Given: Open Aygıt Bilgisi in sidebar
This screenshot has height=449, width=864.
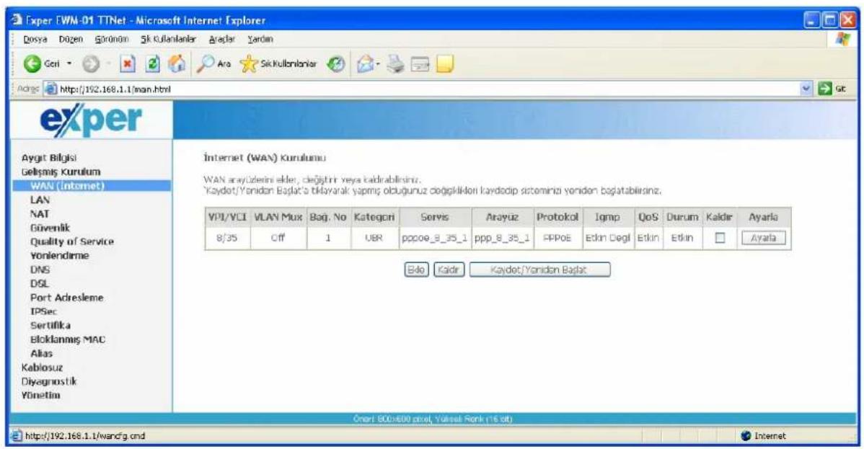Looking at the screenshot, I should pyautogui.click(x=49, y=158).
